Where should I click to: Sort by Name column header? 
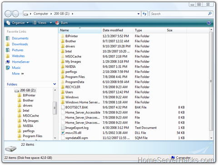click(80, 30)
